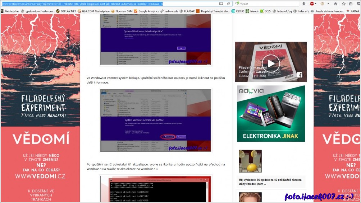Open the Malvia Elektronika Jinak ad banner
The image size is (361, 203).
[271, 113]
